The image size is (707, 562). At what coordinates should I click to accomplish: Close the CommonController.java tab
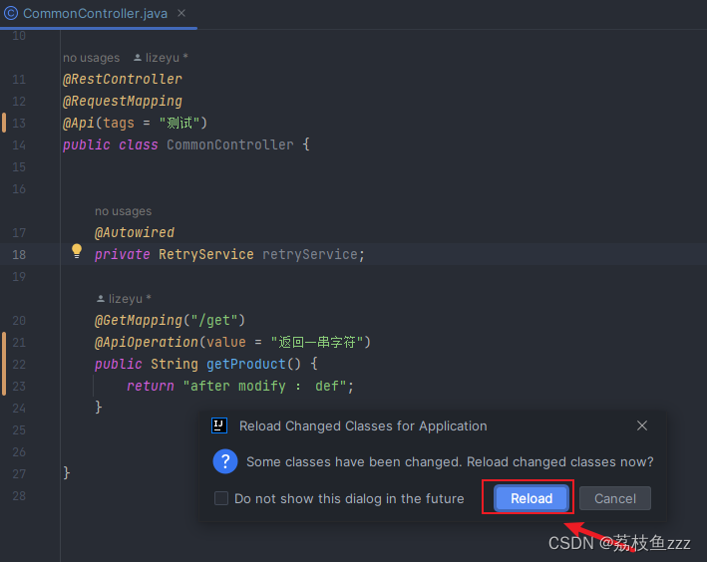(181, 13)
